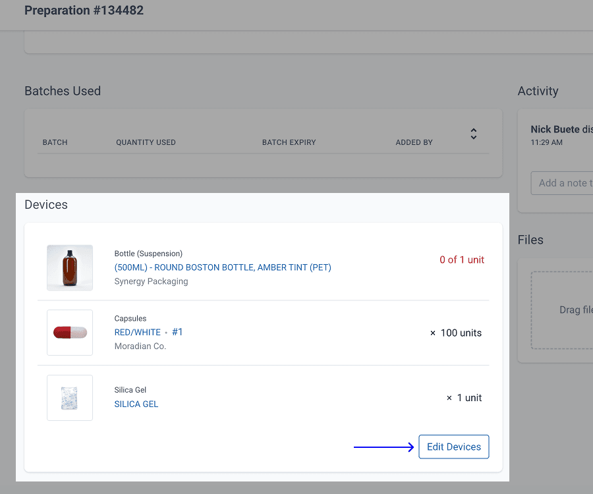The height and width of the screenshot is (494, 593).
Task: Click the 'Silica Gel' device type label
Action: point(130,390)
